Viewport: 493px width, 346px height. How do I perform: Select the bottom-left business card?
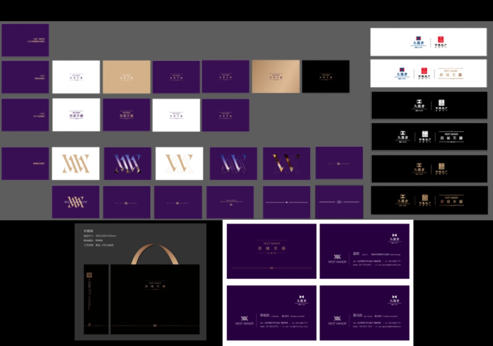point(271,313)
